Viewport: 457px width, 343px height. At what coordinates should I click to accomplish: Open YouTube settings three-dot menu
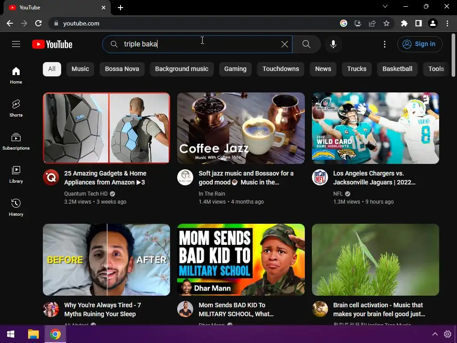coord(384,44)
